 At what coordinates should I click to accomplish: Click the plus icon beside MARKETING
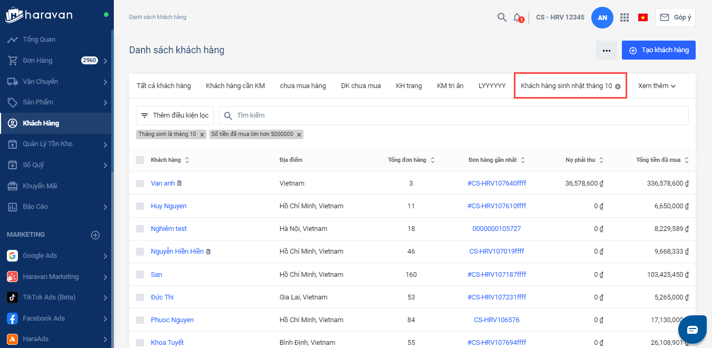pyautogui.click(x=95, y=235)
